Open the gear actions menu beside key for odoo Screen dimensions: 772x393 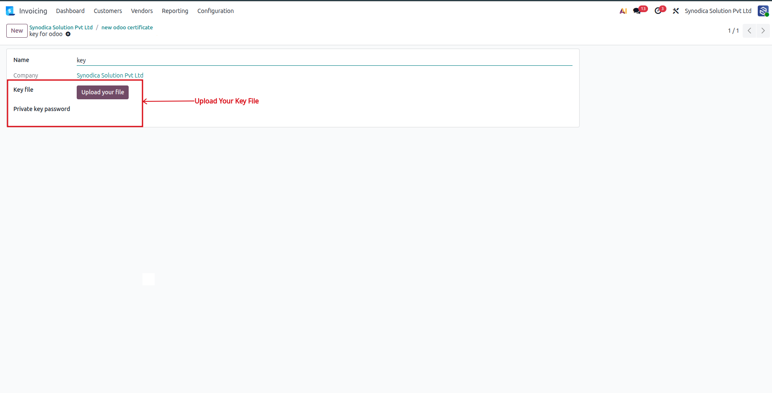(x=68, y=34)
